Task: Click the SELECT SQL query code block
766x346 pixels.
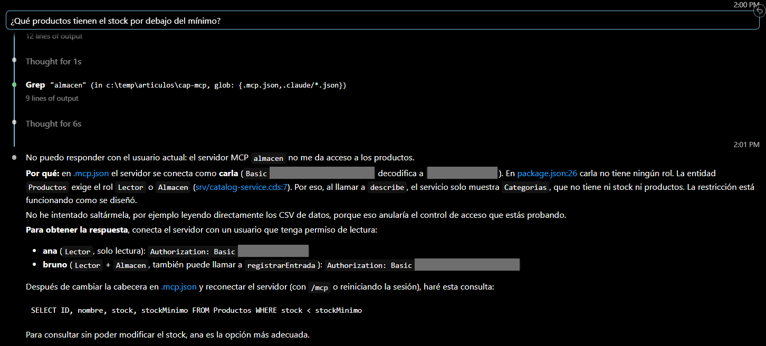Action: pyautogui.click(x=197, y=310)
